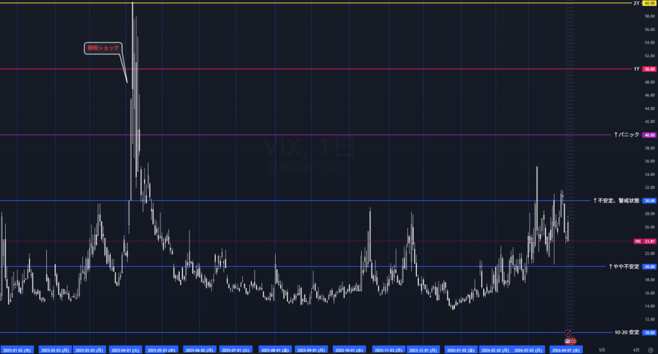Select the 関税ショック callout annotation
Screen dimensions: 658x354
[103, 47]
